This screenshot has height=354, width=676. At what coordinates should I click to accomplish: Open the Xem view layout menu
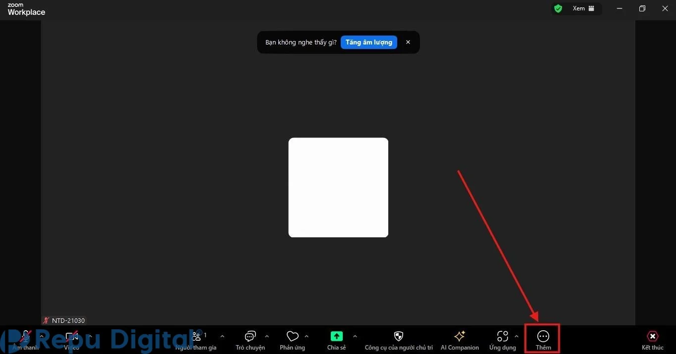(583, 8)
